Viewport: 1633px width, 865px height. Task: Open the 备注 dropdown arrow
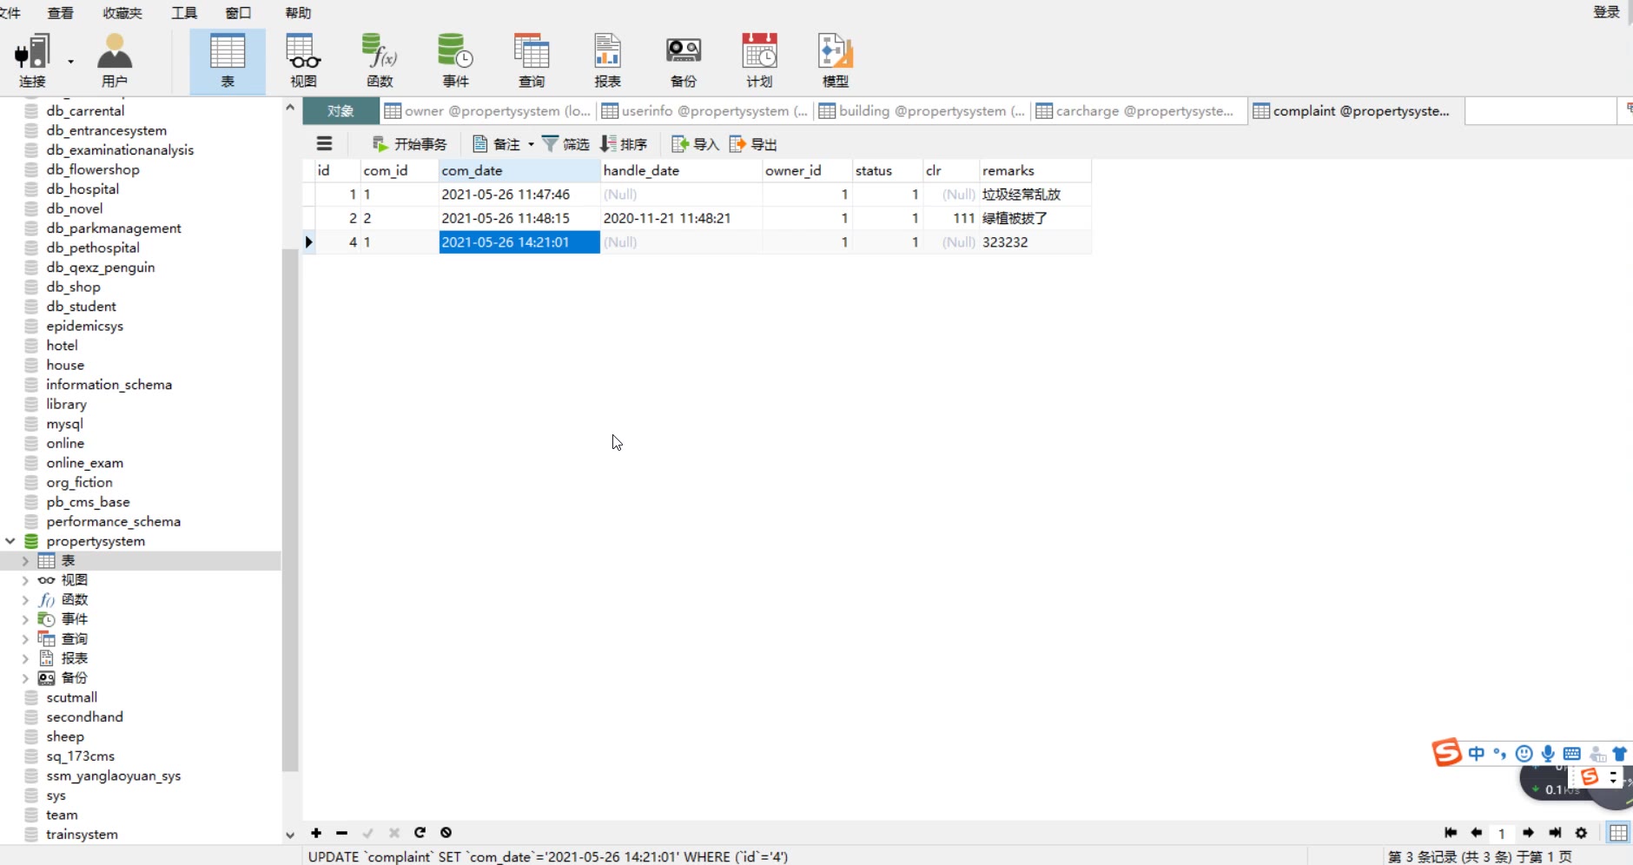[531, 144]
